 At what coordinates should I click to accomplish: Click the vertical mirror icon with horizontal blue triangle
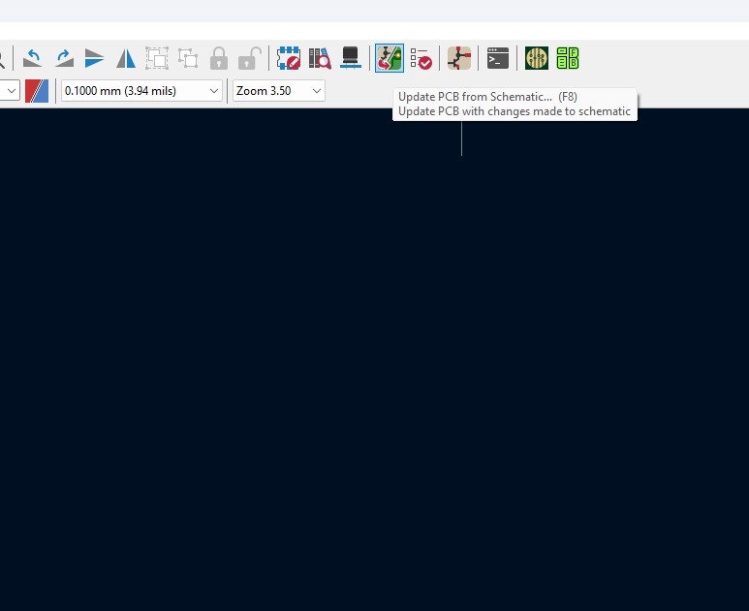tap(95, 58)
